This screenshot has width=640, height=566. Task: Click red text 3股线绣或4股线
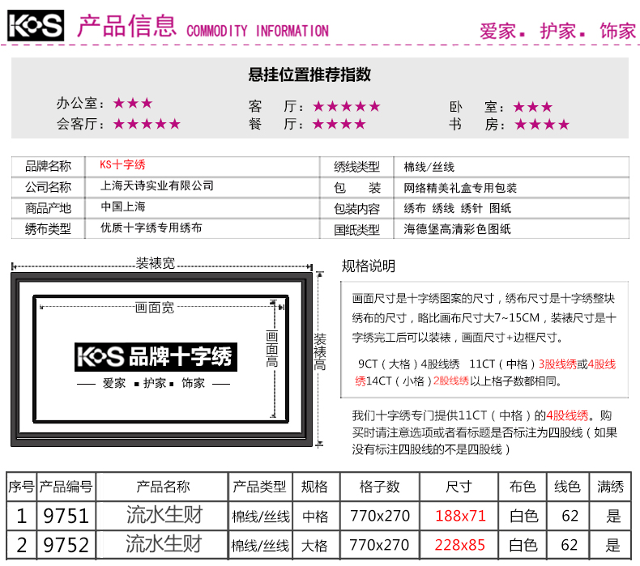tap(577, 364)
